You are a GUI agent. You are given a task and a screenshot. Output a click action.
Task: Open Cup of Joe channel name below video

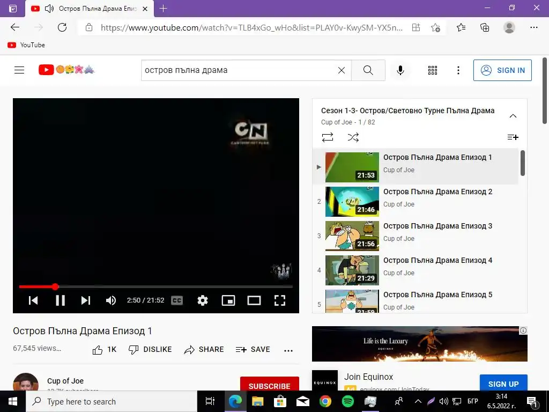pyautogui.click(x=65, y=381)
